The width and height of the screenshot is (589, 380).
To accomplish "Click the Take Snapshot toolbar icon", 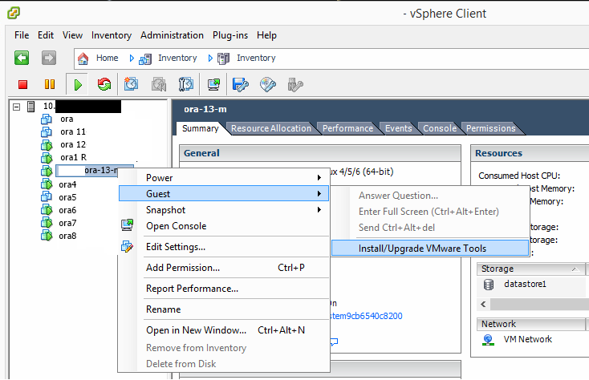I will pyautogui.click(x=131, y=84).
